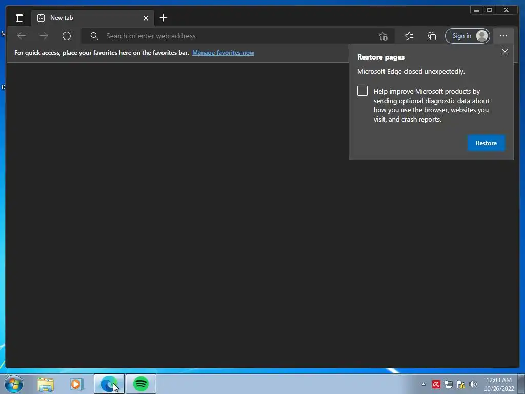Go back with the back arrow
This screenshot has height=394, width=525.
pyautogui.click(x=22, y=36)
